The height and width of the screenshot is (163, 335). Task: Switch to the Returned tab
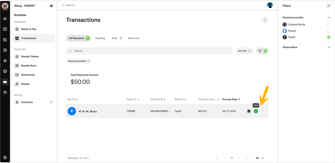pos(134,38)
